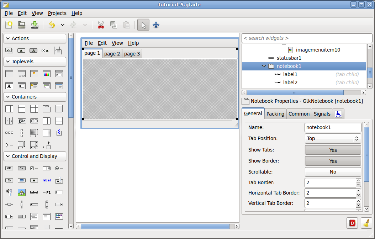Select imagemenuitem10 in the widget tree
This screenshot has width=375, height=239.
tap(318, 50)
